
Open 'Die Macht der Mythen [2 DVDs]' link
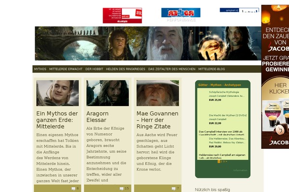[x=228, y=115]
